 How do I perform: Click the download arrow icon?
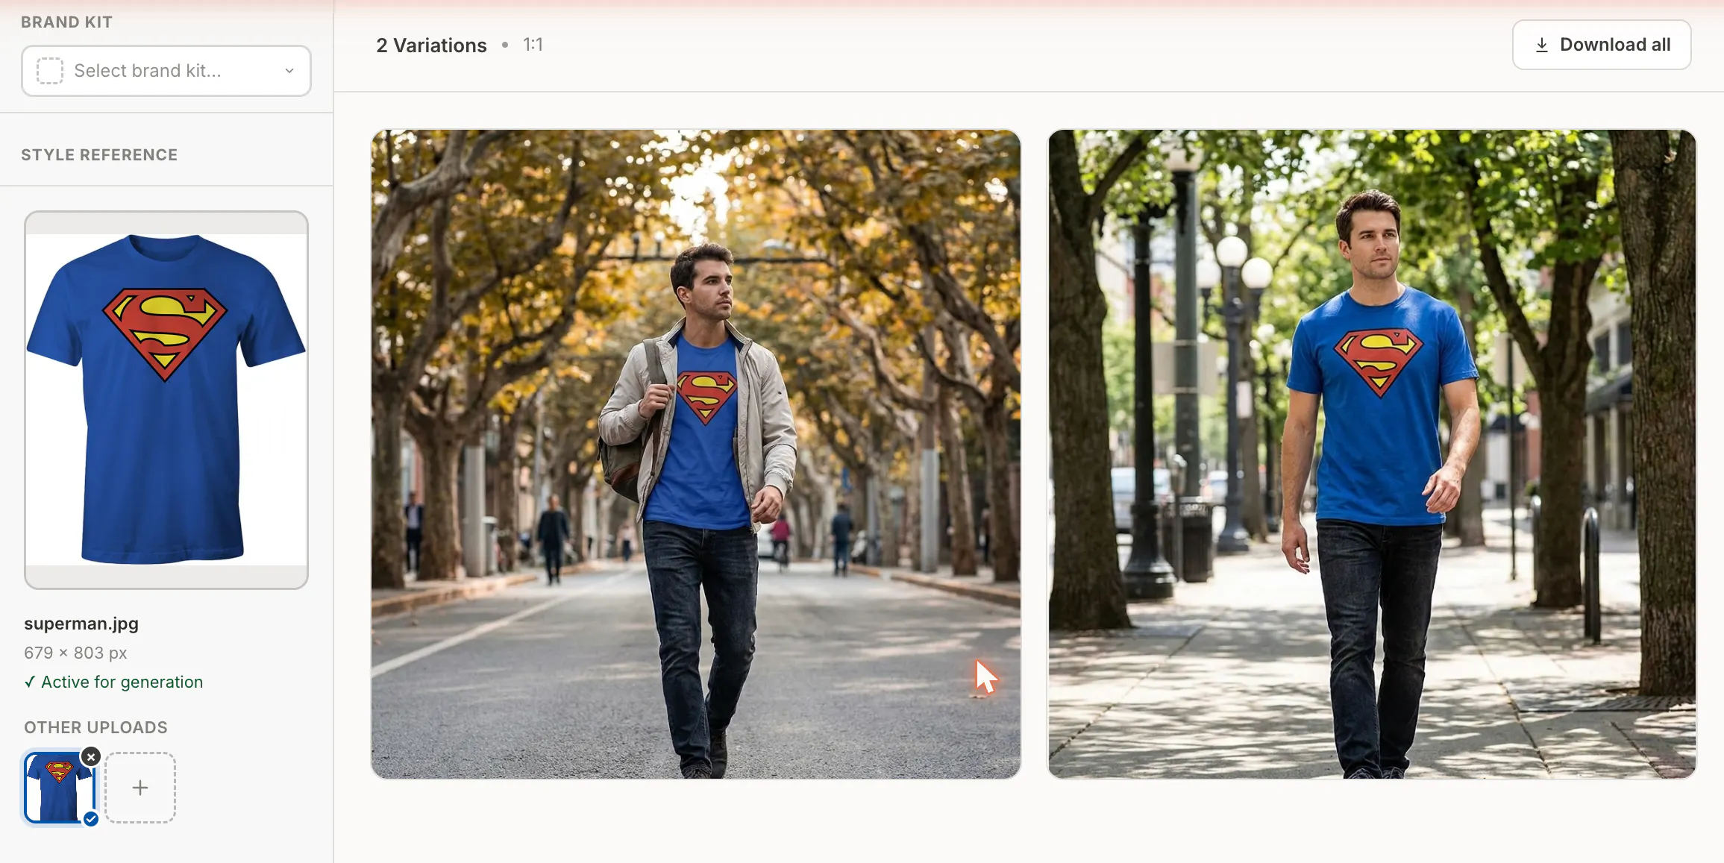click(x=1542, y=45)
